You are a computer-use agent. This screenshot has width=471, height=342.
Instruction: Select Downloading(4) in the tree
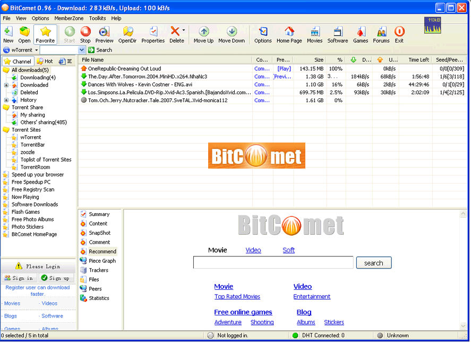click(x=38, y=78)
